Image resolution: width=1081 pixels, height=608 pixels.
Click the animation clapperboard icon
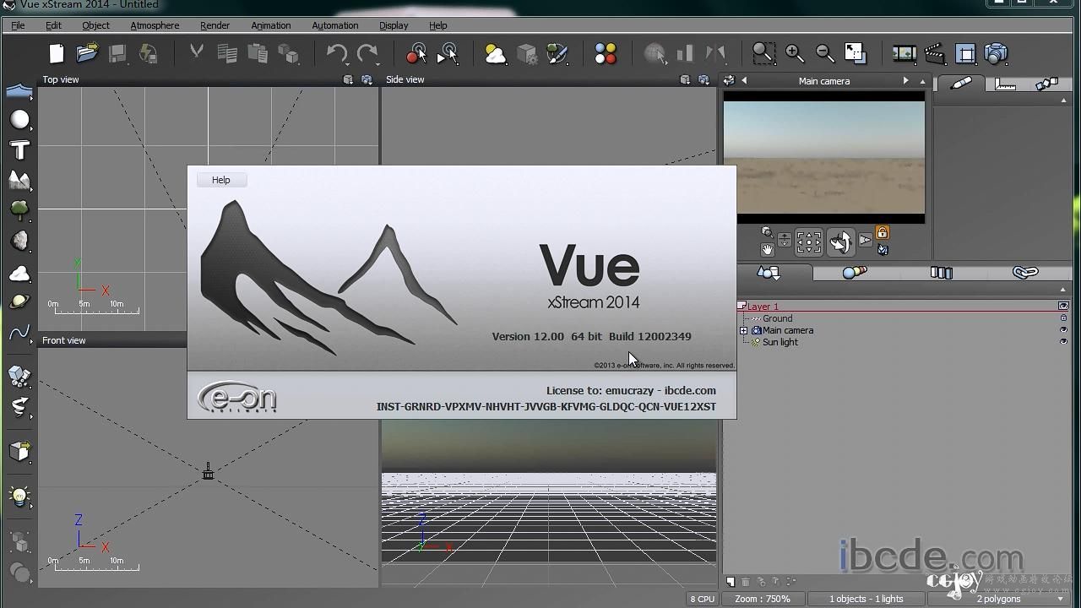(x=935, y=54)
